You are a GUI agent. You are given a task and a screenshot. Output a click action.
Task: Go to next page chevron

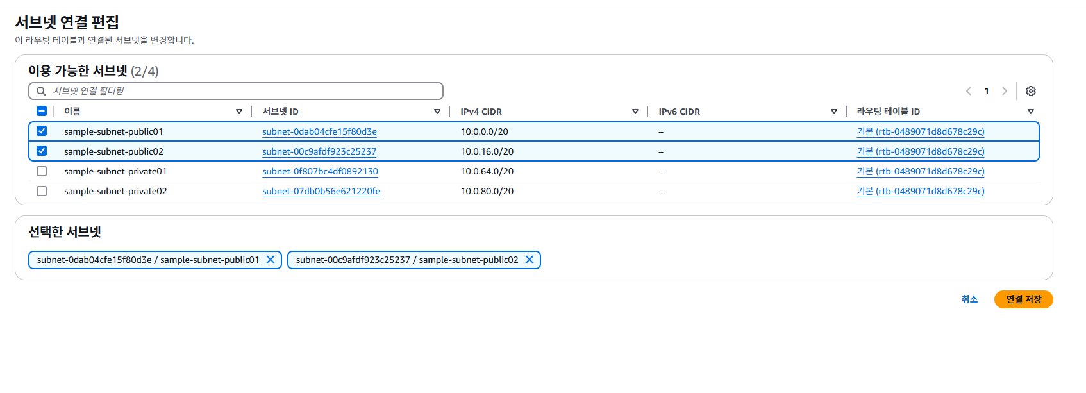pos(1004,91)
